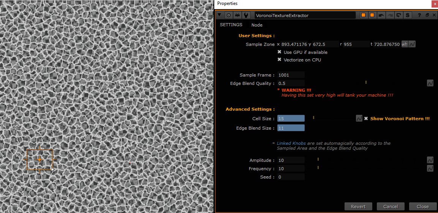Float the properties panel with the window icon
This screenshot has height=213, width=438.
427,15
